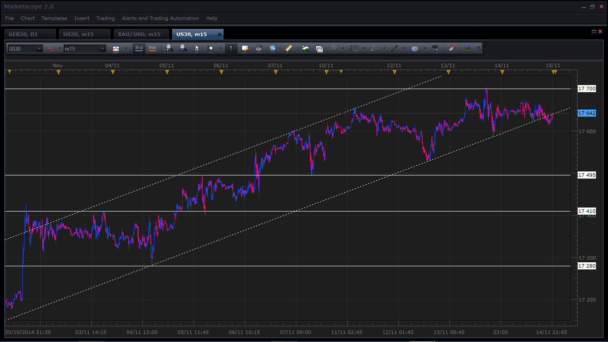Open the US30 symbol dropdown
Viewport: 608px width, 342px height.
pos(39,49)
